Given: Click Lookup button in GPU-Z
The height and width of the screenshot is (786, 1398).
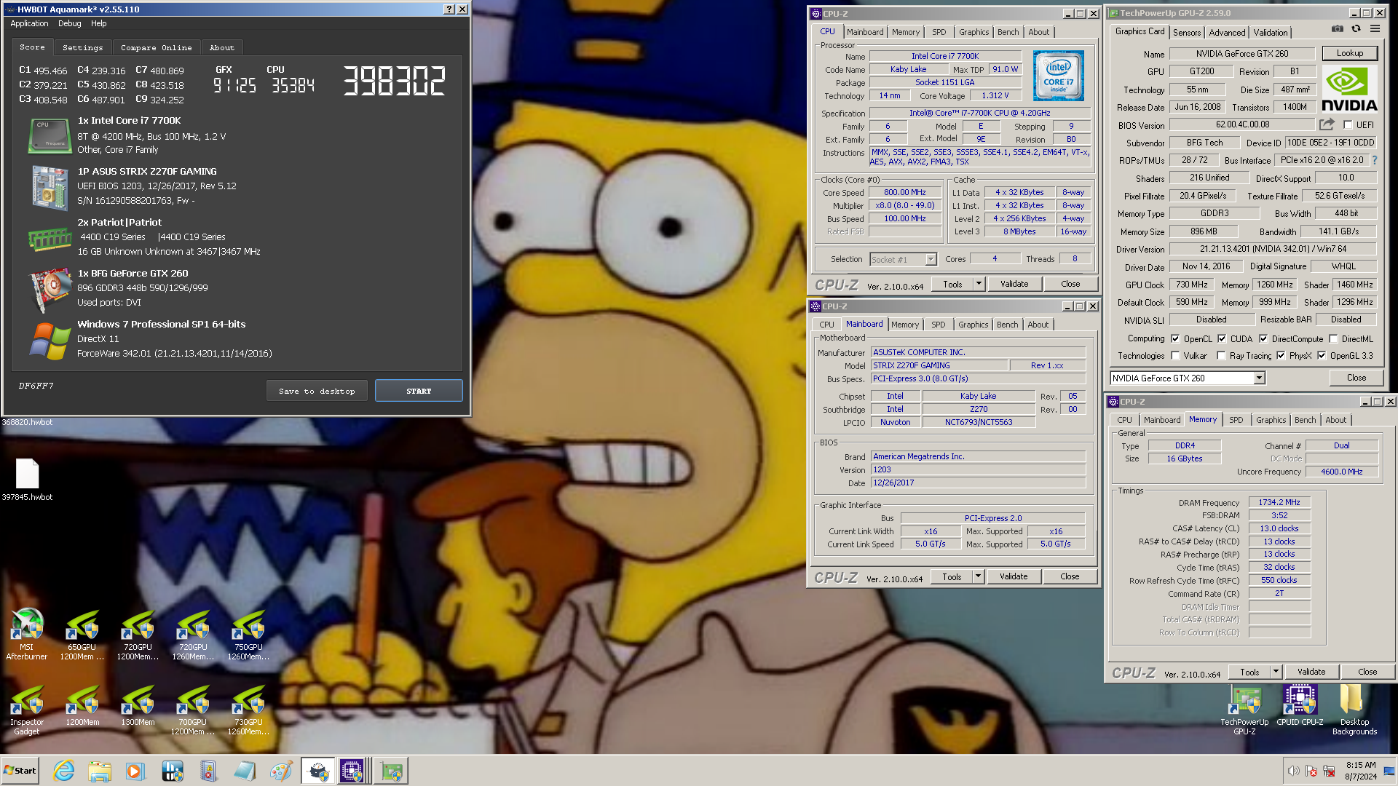Looking at the screenshot, I should click(x=1349, y=53).
